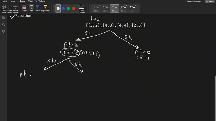The width and height of the screenshot is (216, 121).
Task: Open the recent notes clock icon
Action: tap(4, 31)
